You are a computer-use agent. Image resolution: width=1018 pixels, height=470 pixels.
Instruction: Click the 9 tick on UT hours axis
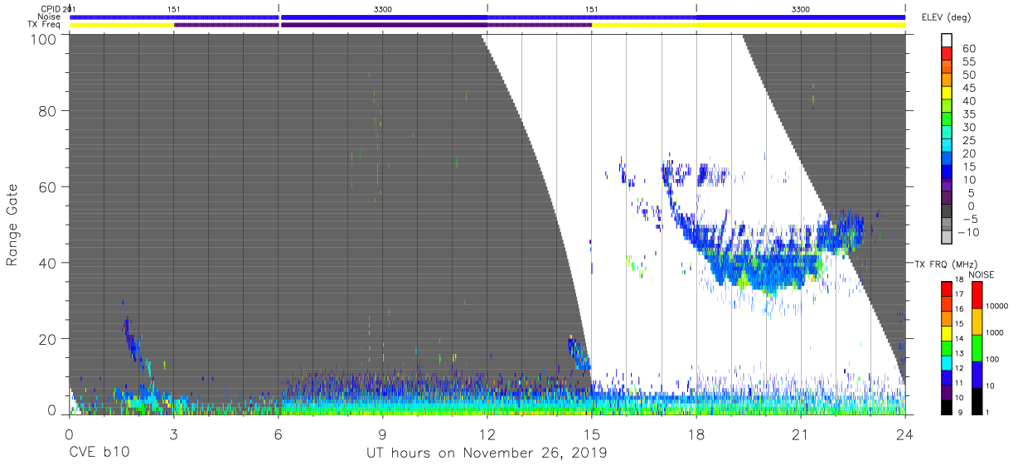coord(383,434)
